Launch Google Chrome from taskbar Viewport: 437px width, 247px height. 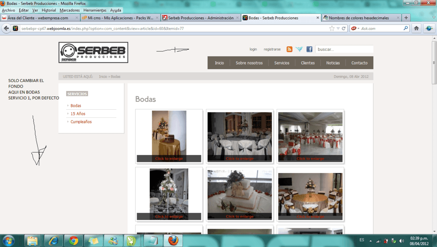click(x=73, y=241)
